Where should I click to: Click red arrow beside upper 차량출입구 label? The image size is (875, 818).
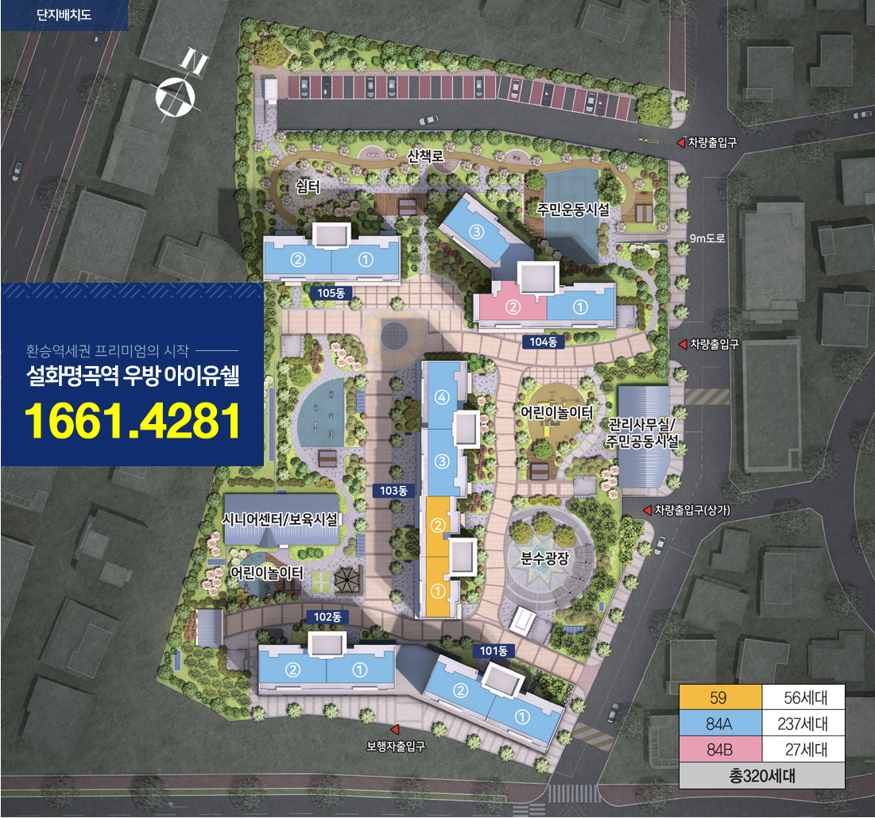(681, 143)
